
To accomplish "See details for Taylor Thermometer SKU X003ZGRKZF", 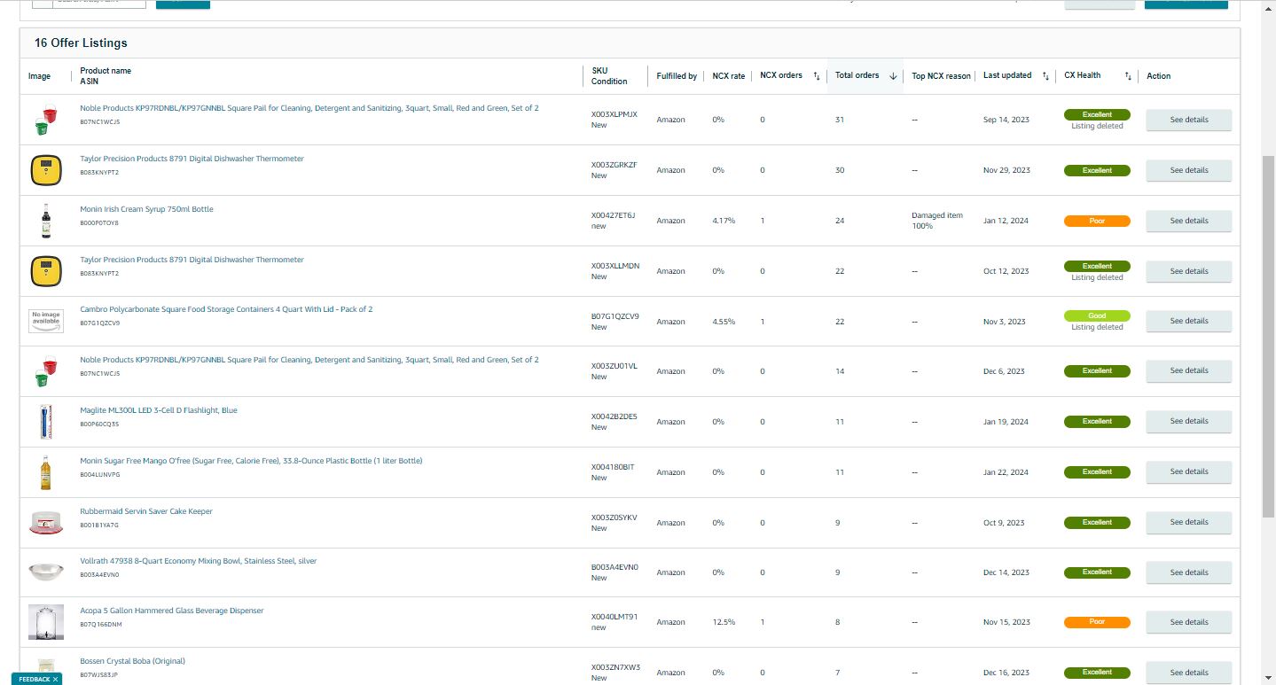I will pyautogui.click(x=1188, y=170).
